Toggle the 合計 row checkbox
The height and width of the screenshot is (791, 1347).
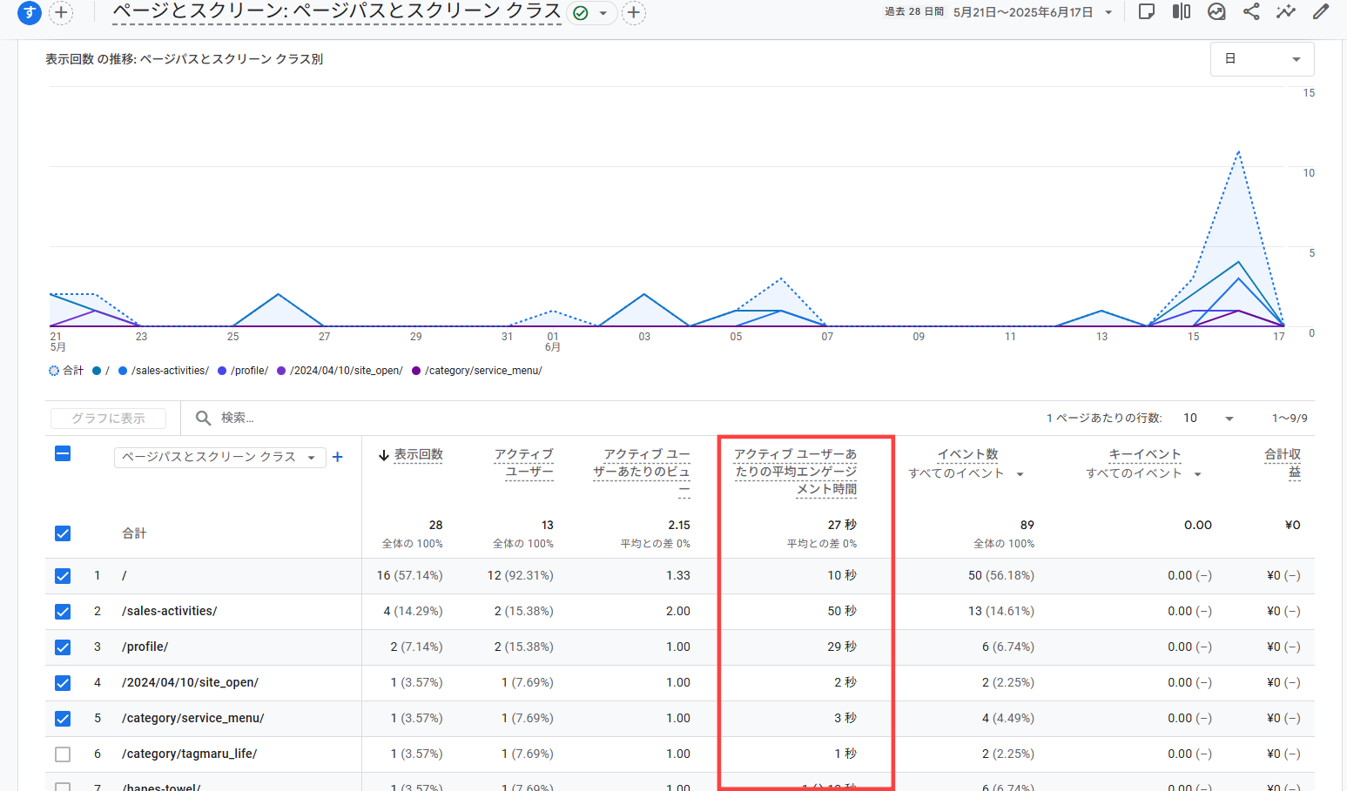[63, 533]
